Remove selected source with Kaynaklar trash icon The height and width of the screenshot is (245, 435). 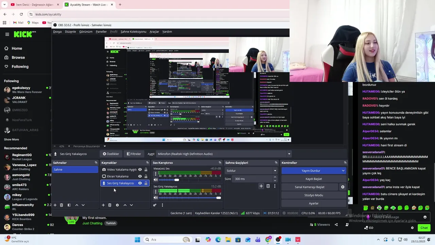coord(110,205)
